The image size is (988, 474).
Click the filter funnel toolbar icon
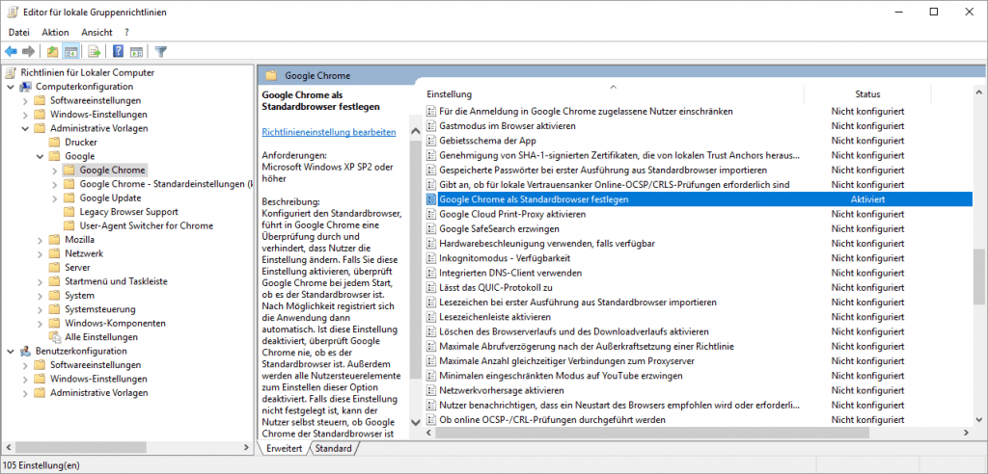(161, 51)
